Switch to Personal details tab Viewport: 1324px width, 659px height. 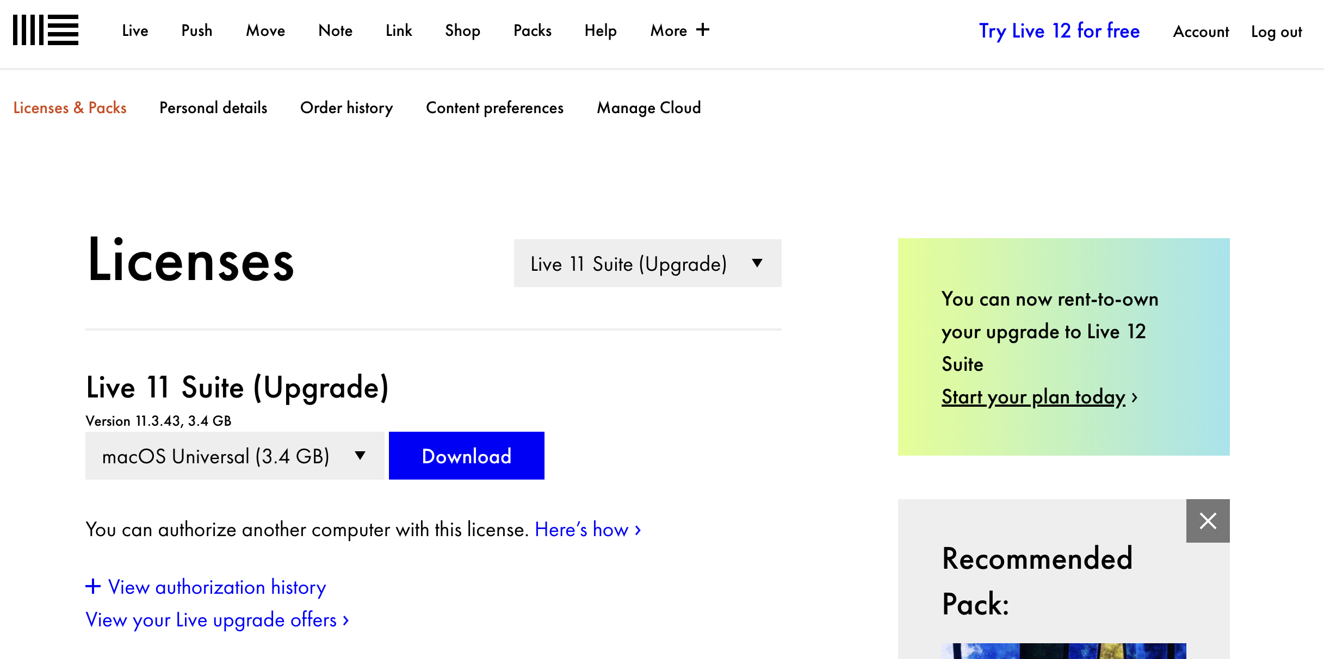[x=213, y=108]
